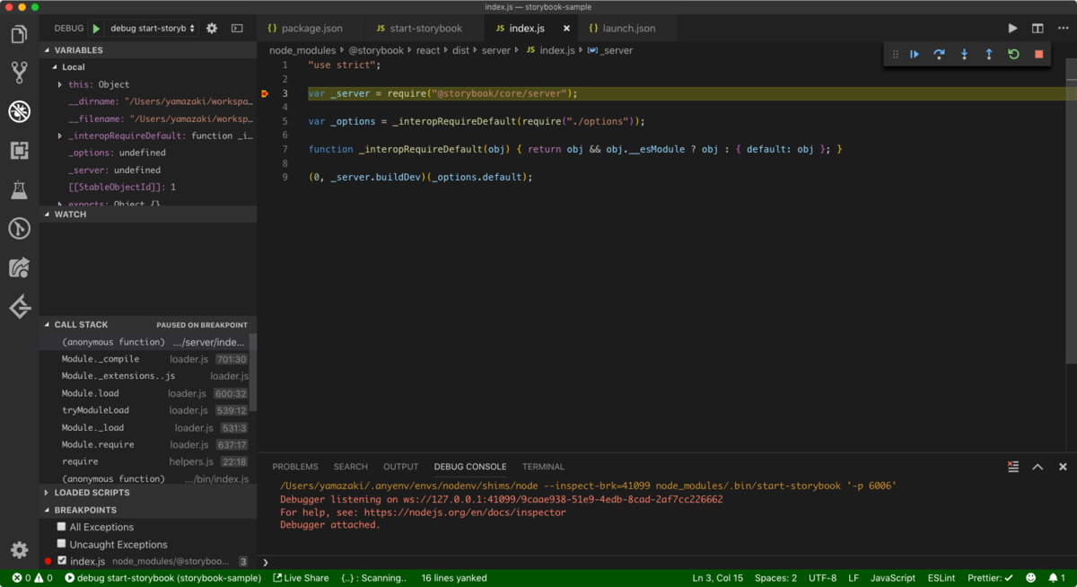1077x587 pixels.
Task: Open the Explorer view in activity bar
Action: [19, 35]
